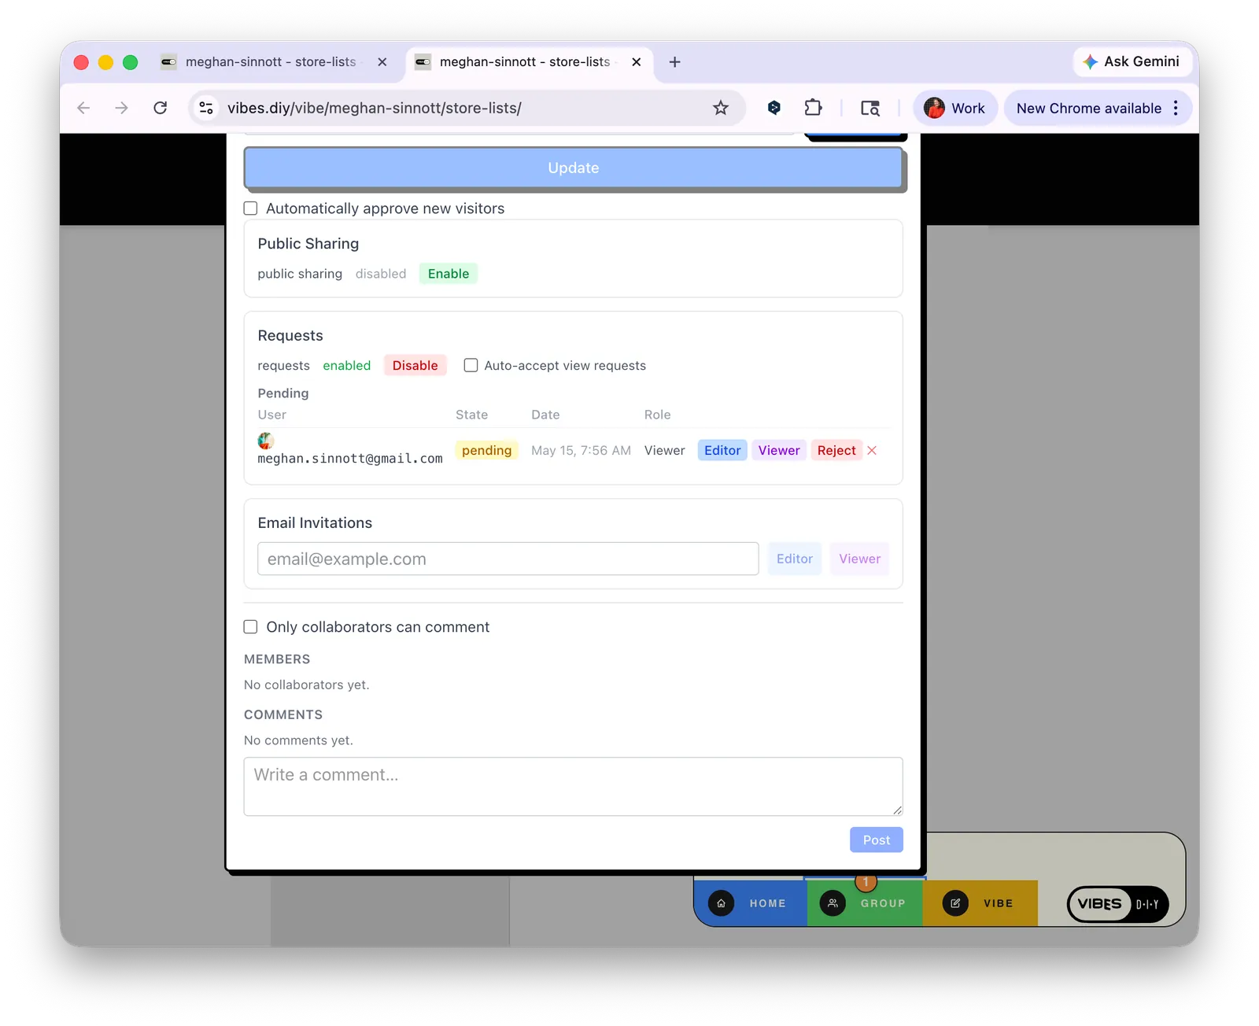Screen dimensions: 1259x1026
Task: Invite email as Viewer
Action: tap(859, 559)
